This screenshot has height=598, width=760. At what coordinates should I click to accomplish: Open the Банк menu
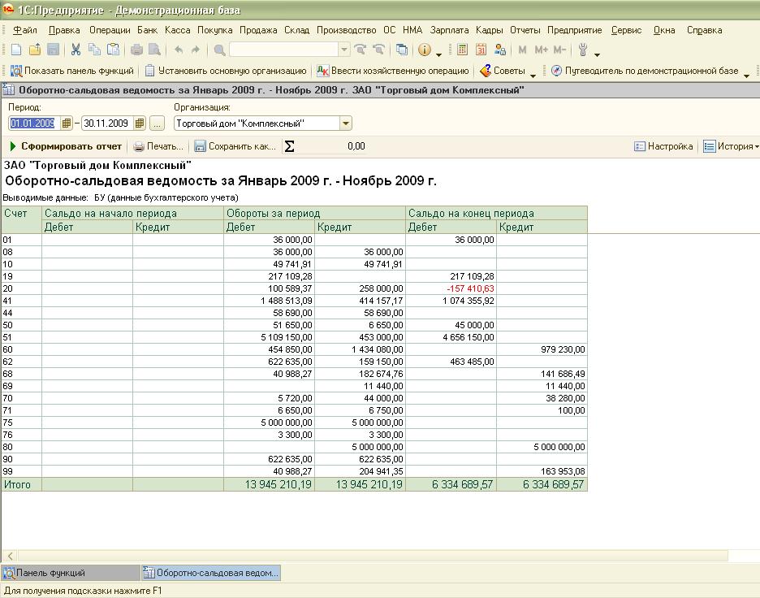[147, 30]
